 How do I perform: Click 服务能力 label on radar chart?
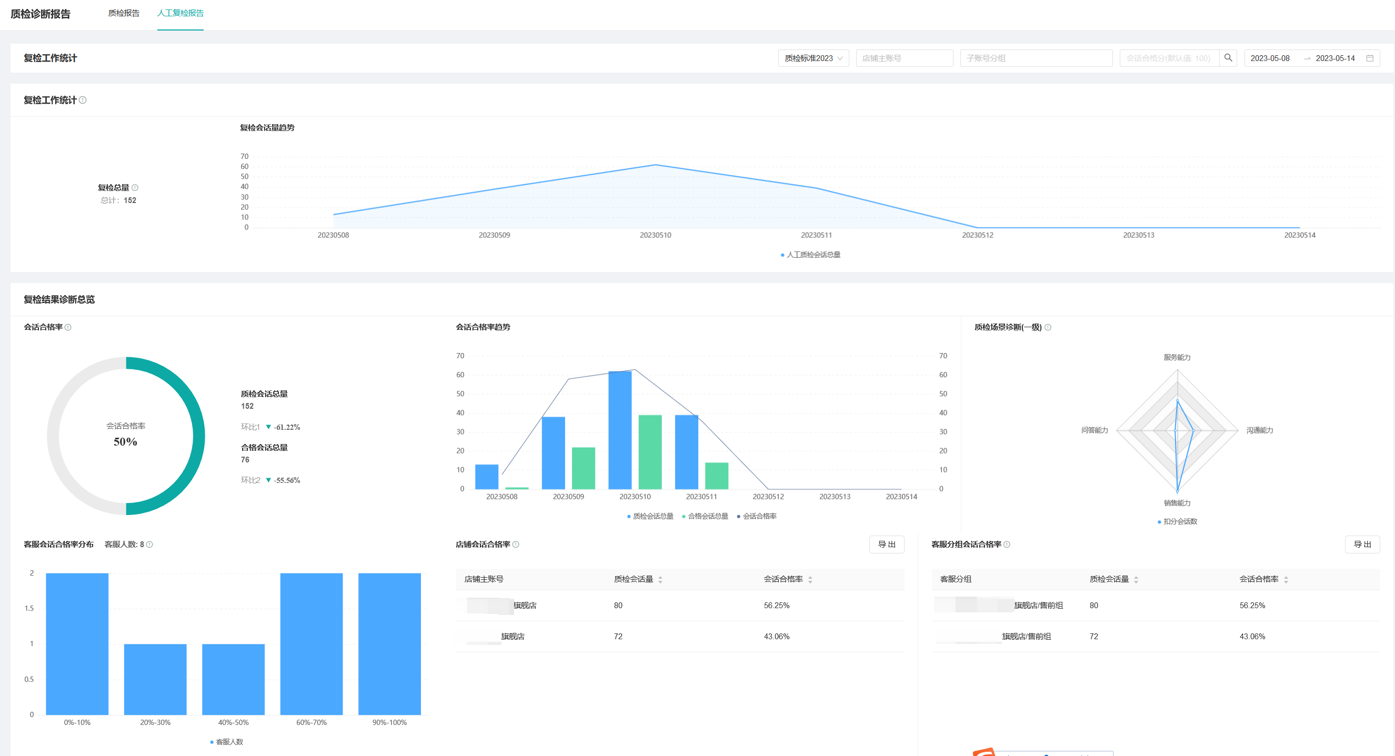coord(1177,357)
